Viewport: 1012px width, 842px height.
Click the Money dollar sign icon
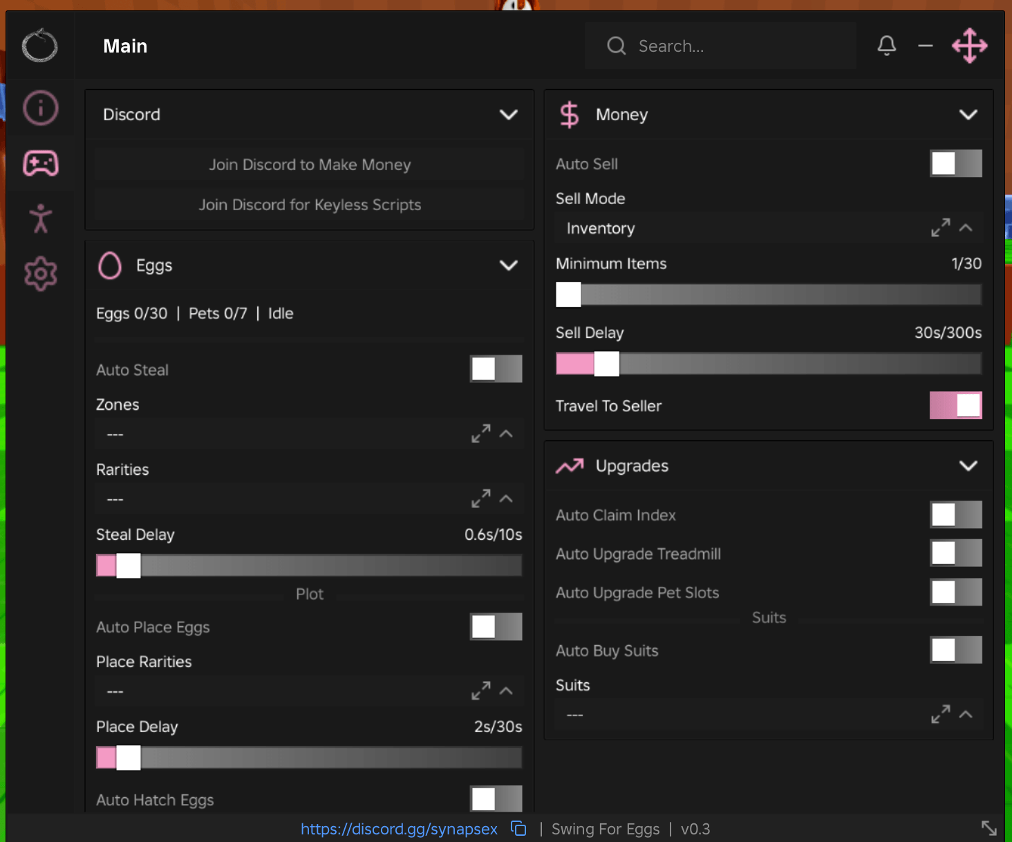coord(570,115)
